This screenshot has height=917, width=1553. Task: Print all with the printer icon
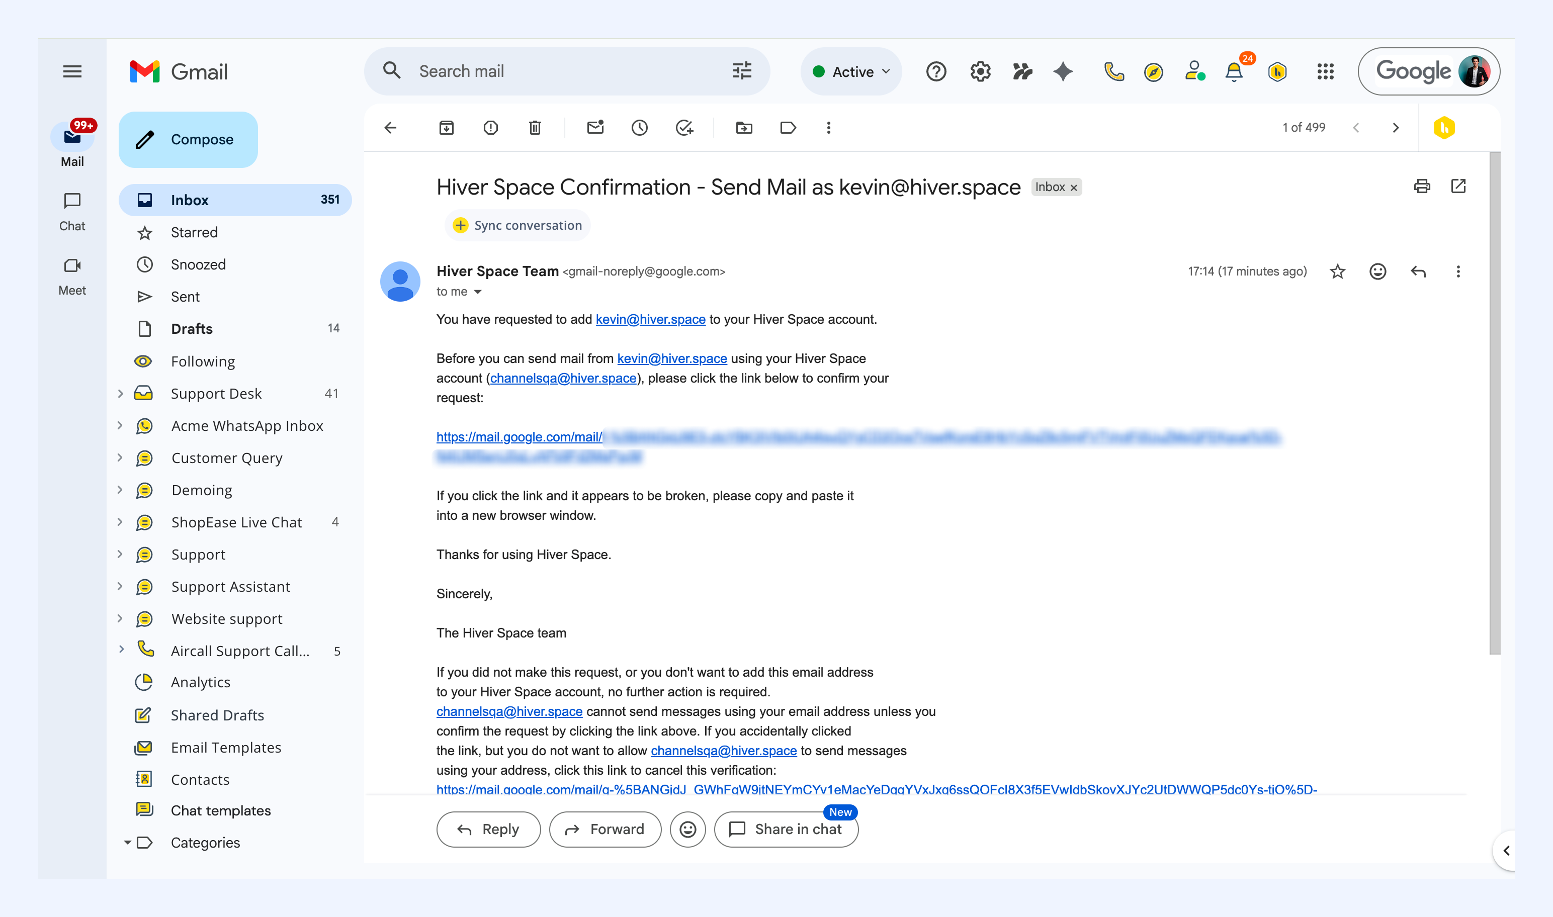pyautogui.click(x=1422, y=186)
